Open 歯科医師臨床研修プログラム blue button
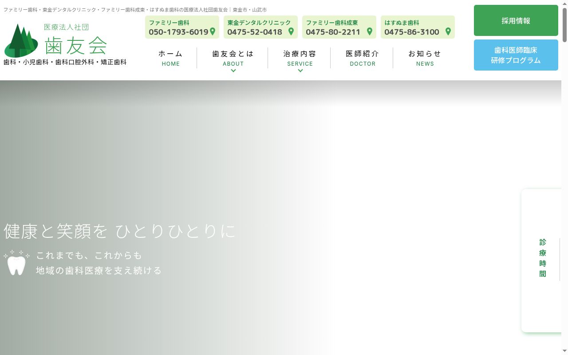The width and height of the screenshot is (568, 355). (516, 55)
